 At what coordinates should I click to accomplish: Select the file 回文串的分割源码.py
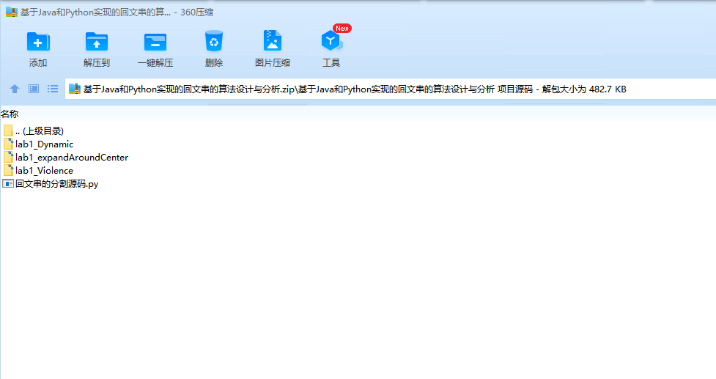pyautogui.click(x=51, y=184)
